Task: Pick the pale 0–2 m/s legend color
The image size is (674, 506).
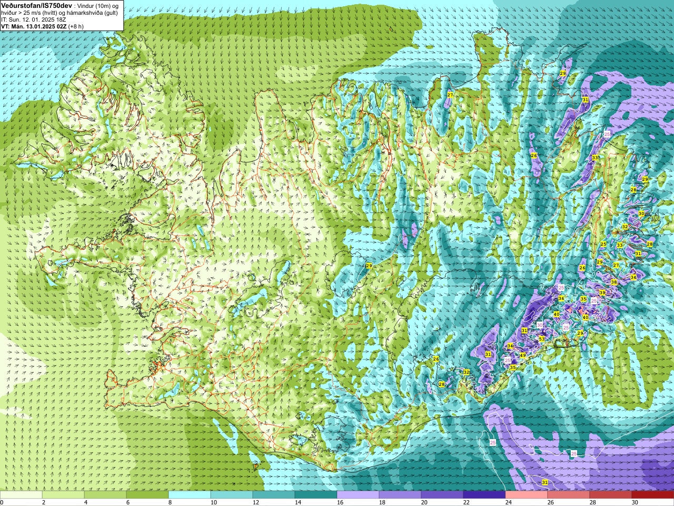Action: click(21, 495)
